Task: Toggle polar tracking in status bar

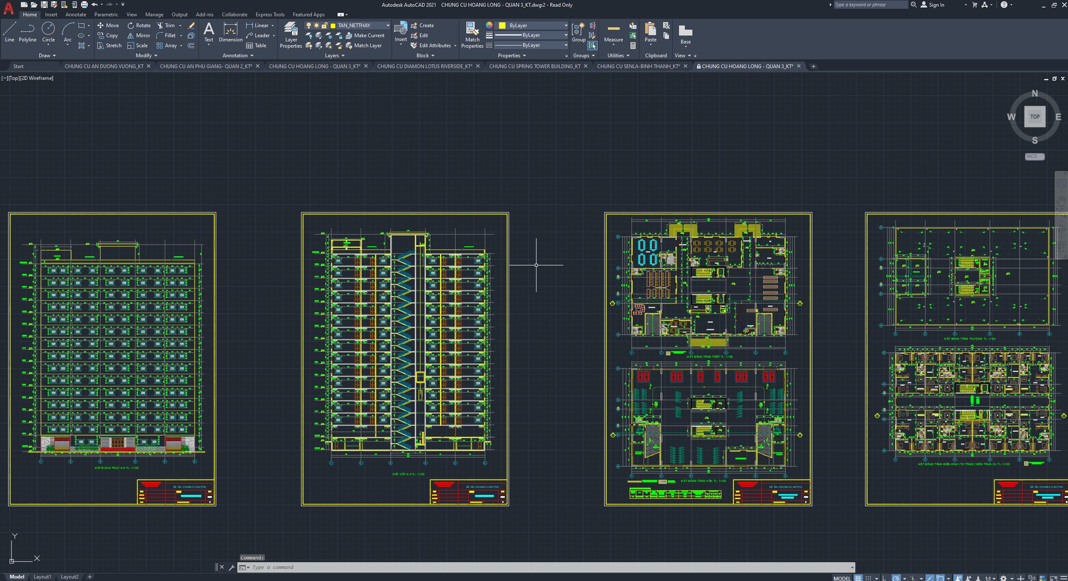Action: tap(896, 578)
